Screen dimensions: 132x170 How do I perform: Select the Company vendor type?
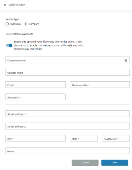(25, 24)
